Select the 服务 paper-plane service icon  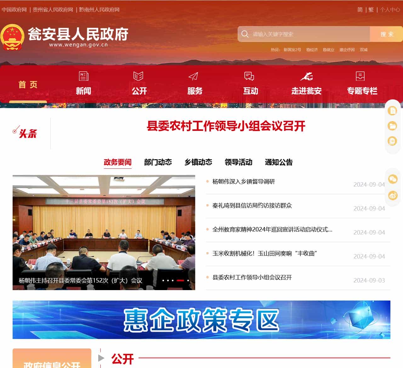194,76
